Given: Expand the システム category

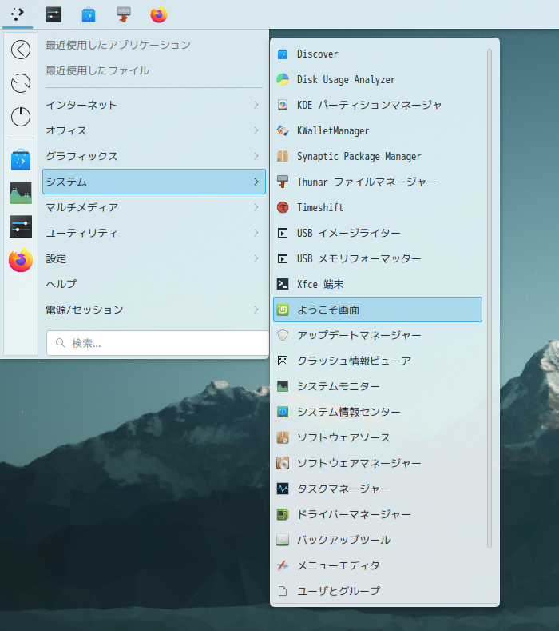Looking at the screenshot, I should [154, 182].
